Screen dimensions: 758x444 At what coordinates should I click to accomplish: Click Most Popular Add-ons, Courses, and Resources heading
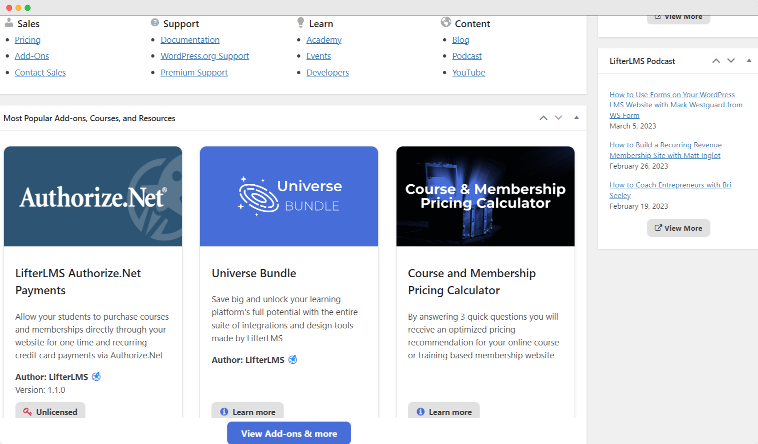point(89,118)
